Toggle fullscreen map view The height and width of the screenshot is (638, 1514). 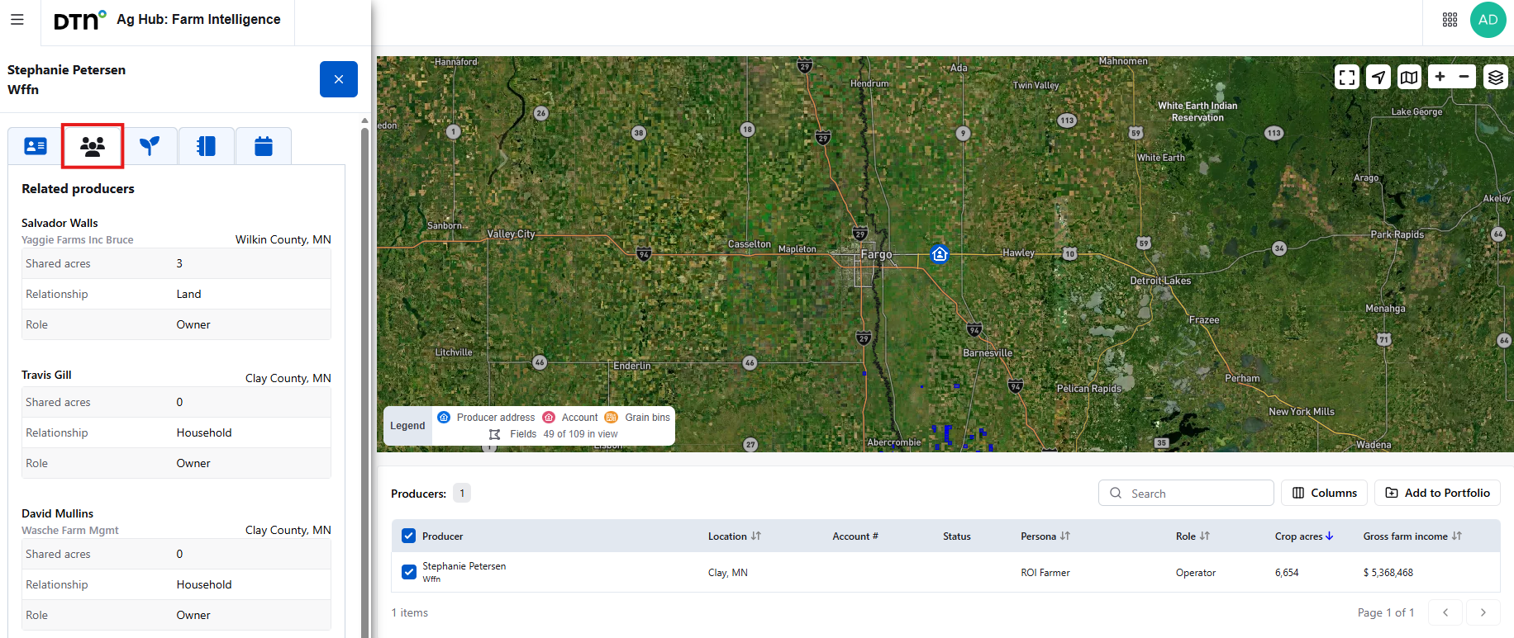point(1346,78)
